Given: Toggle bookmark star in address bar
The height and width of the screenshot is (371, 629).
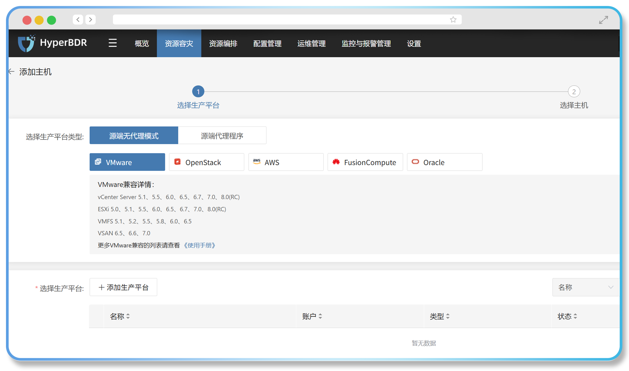Looking at the screenshot, I should pos(453,19).
